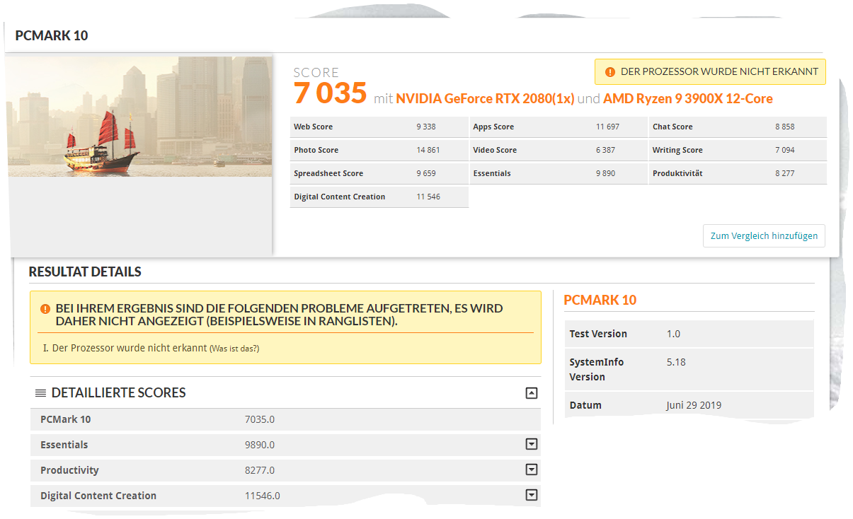This screenshot has width=853, height=519.
Task: Click the Datum value Juni 29 2019
Action: pyautogui.click(x=694, y=405)
